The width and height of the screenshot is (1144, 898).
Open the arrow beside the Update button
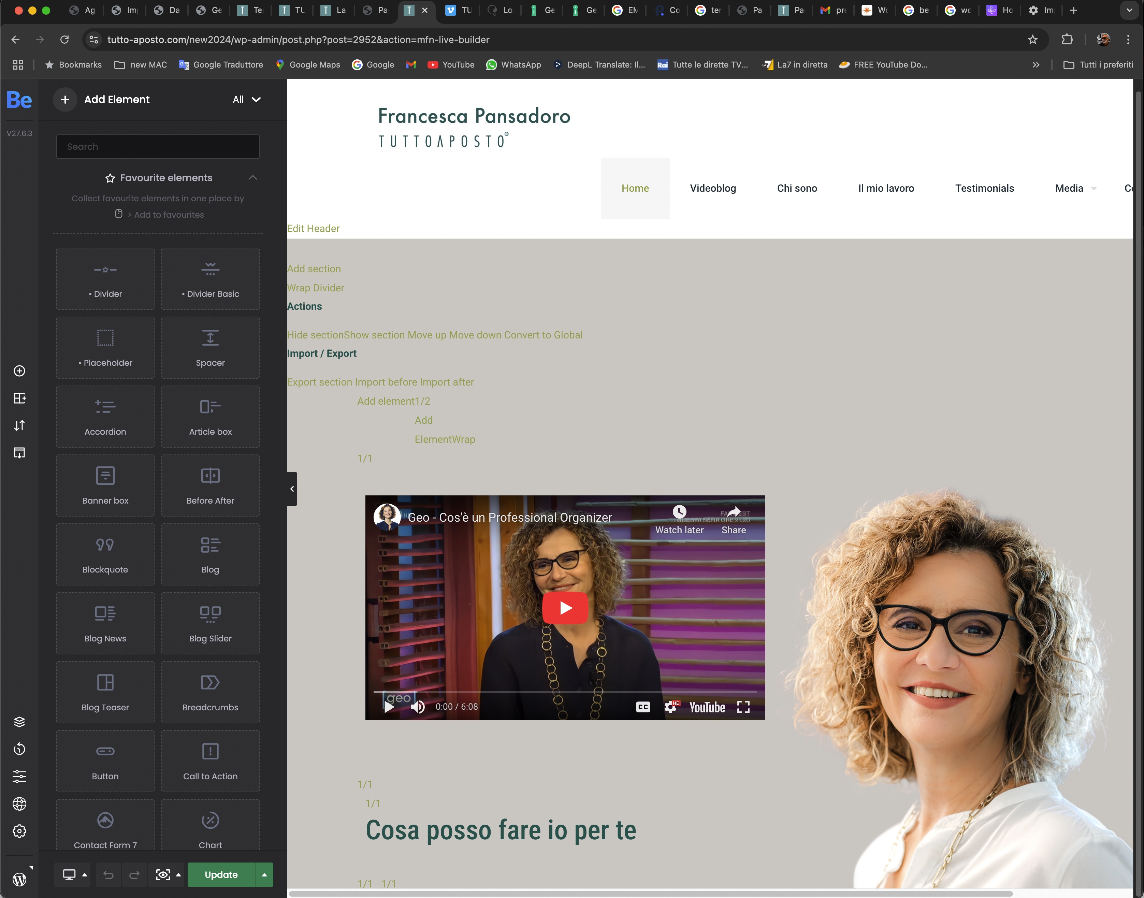[264, 874]
